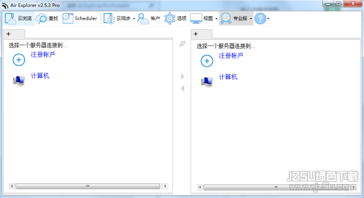Open 计算机 link in left pane
The width and height of the screenshot is (364, 198).
(x=40, y=76)
